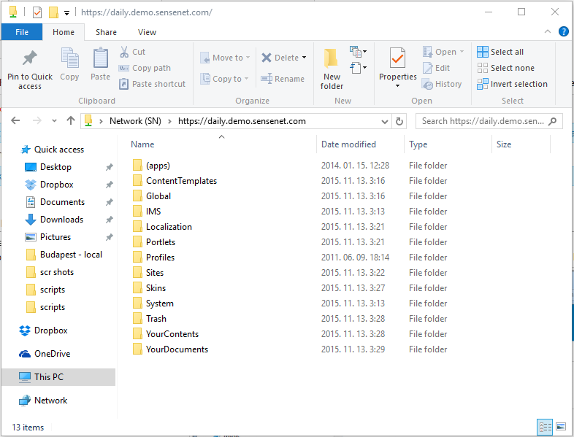The height and width of the screenshot is (437, 574).
Task: Click the History ribbon button
Action: click(442, 84)
